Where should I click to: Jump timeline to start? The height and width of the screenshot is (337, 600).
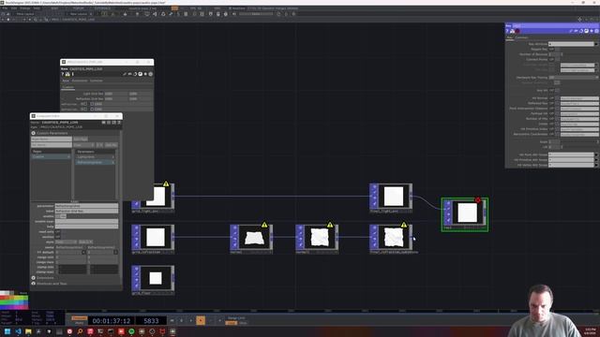(x=172, y=320)
